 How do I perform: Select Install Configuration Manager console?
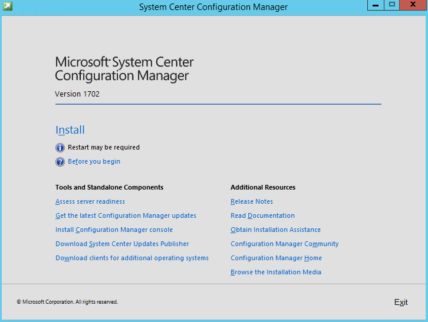tap(114, 230)
